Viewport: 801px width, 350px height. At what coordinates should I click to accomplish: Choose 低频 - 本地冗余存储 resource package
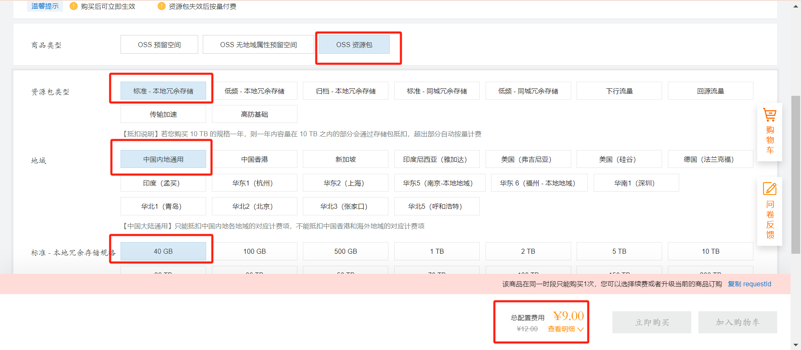(x=254, y=91)
